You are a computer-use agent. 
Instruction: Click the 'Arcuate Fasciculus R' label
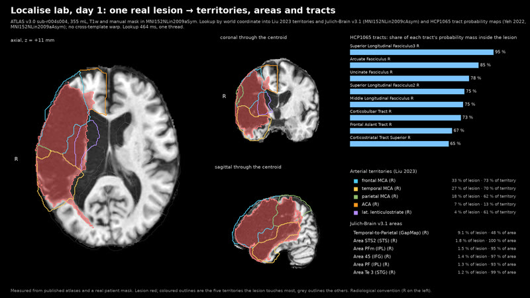click(x=370, y=59)
